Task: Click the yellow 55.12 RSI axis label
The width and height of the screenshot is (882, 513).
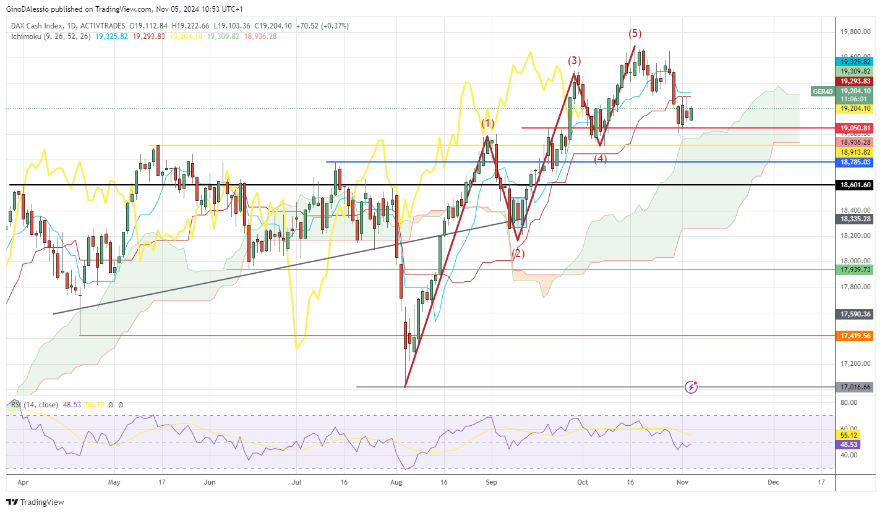Action: (849, 435)
